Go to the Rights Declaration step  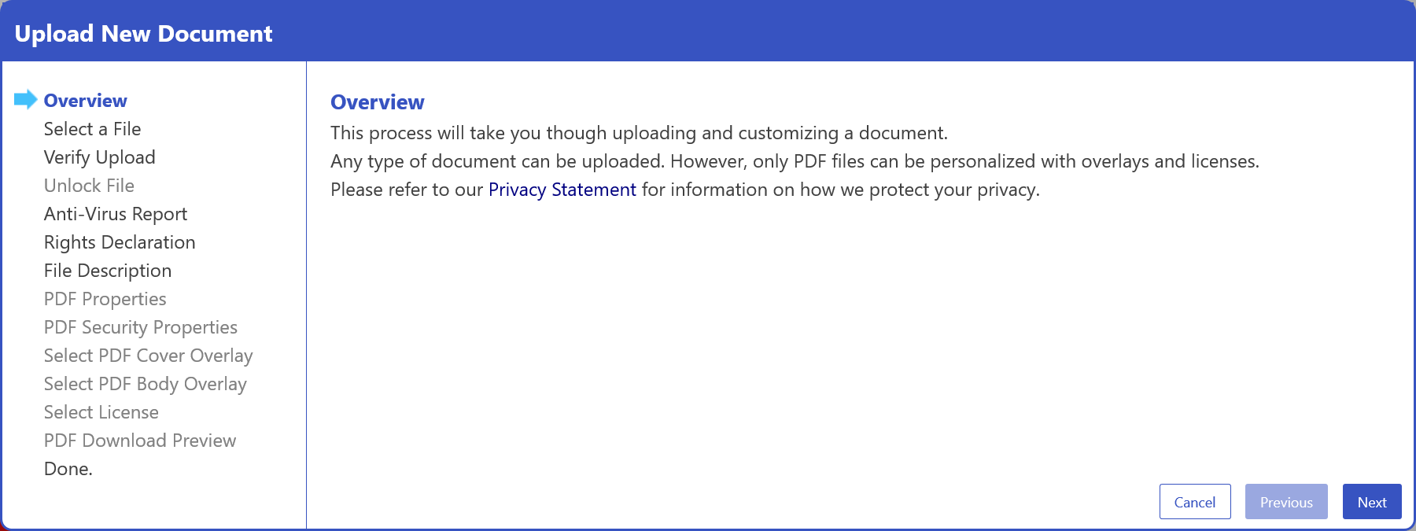120,242
